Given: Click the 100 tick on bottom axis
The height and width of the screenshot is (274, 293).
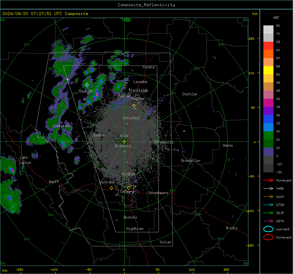Looking at the screenshot, I should 192,269.
